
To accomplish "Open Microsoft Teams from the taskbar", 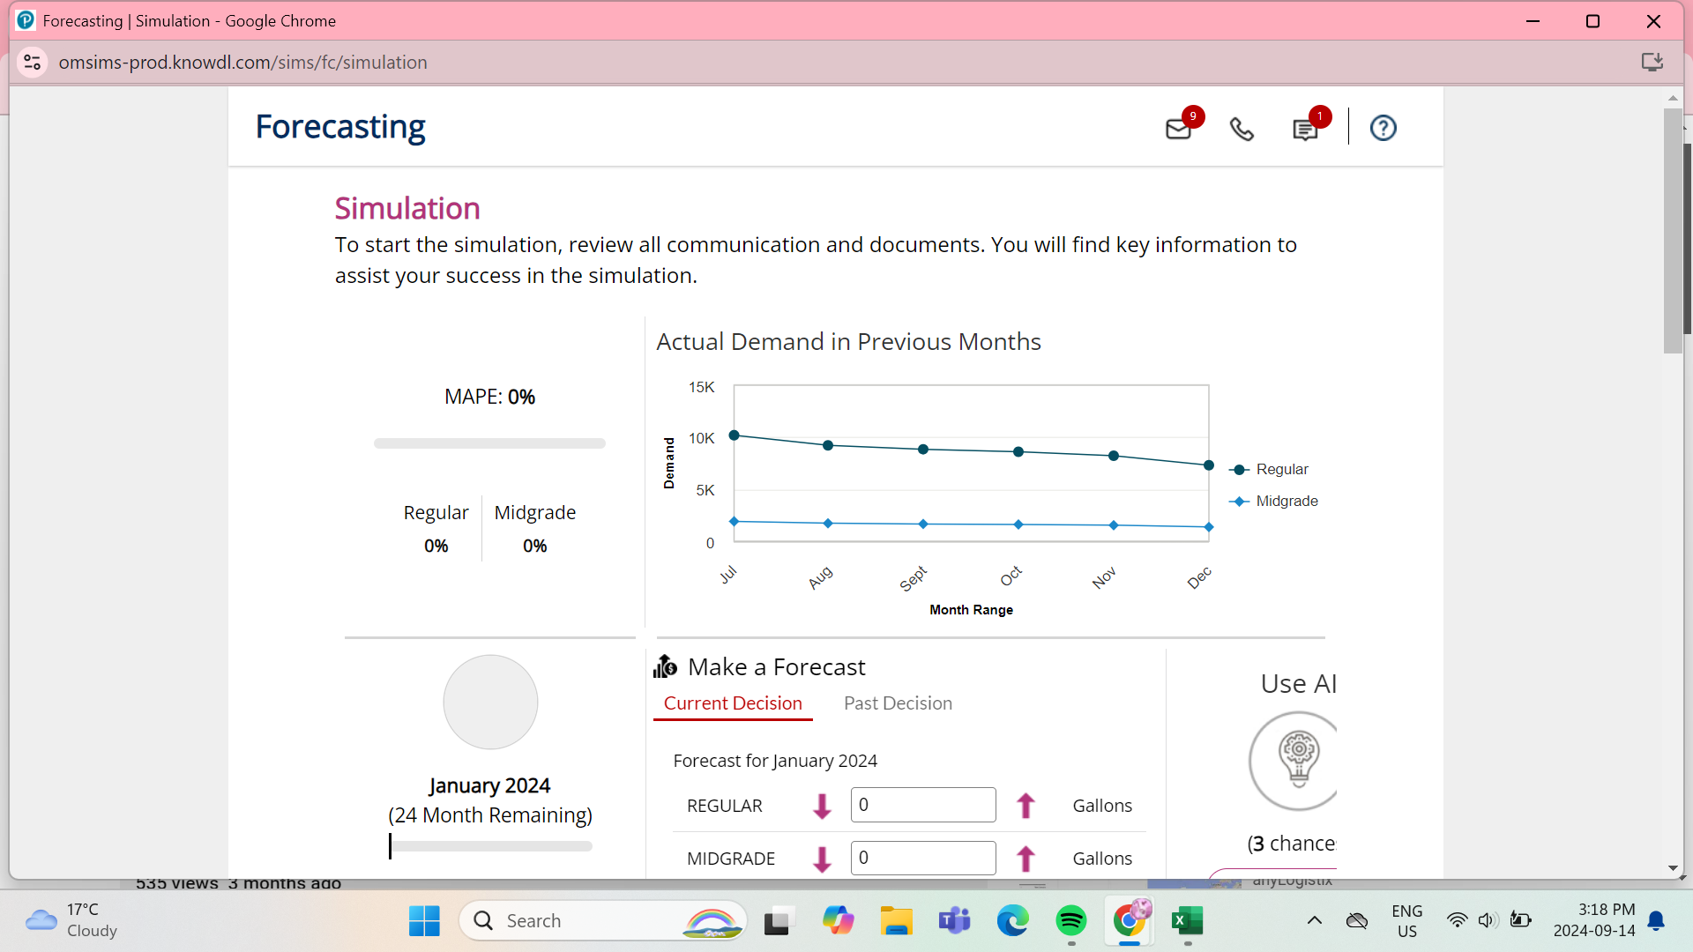I will 954,920.
